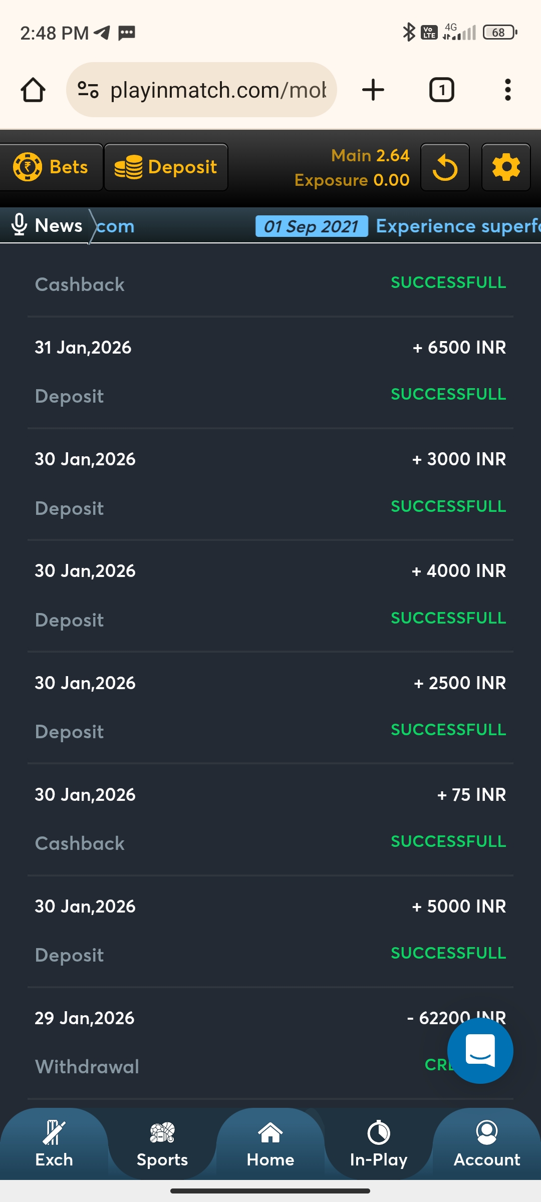
Task: Click the refresh balance icon
Action: pos(445,167)
